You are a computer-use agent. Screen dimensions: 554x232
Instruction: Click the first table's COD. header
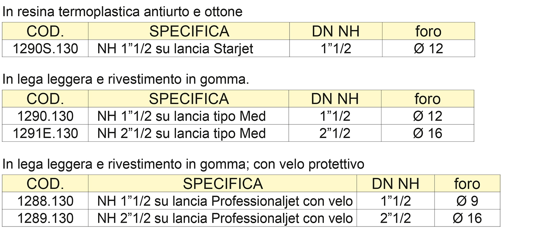pyautogui.click(x=45, y=31)
